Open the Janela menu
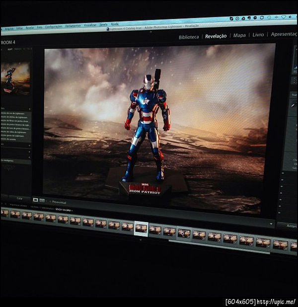This screenshot has width=298, height=307. [x=103, y=24]
